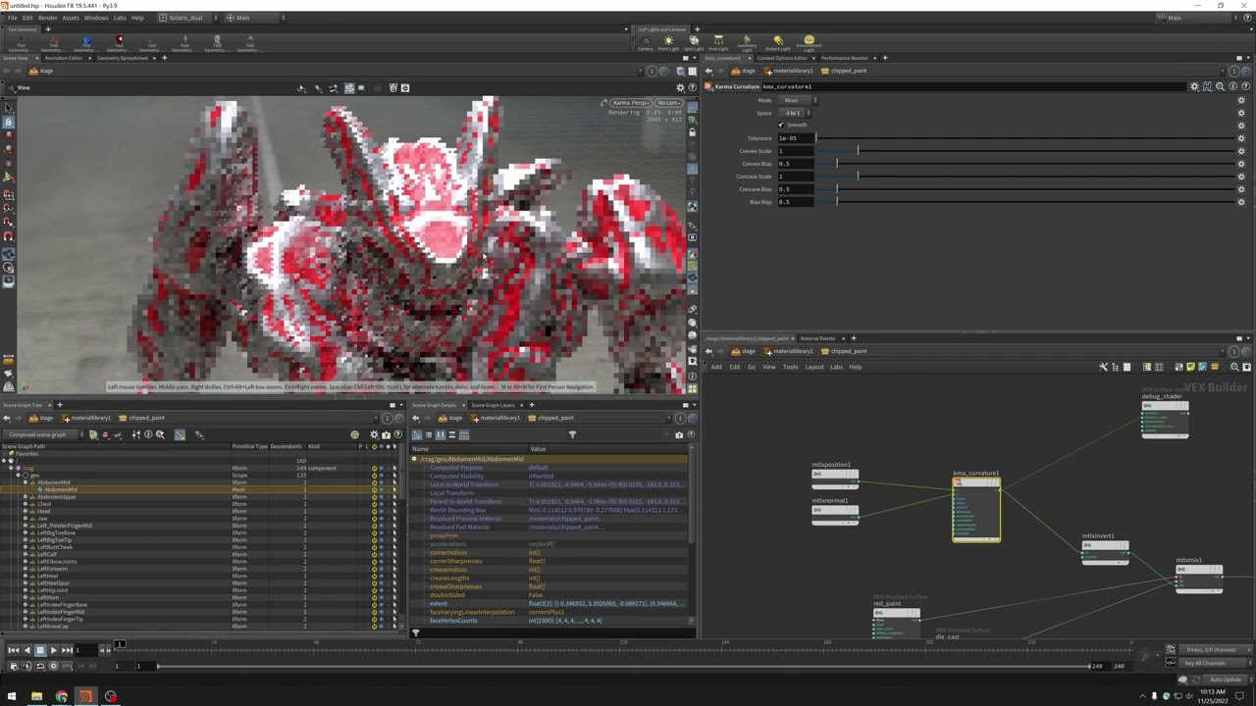Open the No cam camera dropdown
1256x706 pixels.
[669, 103]
